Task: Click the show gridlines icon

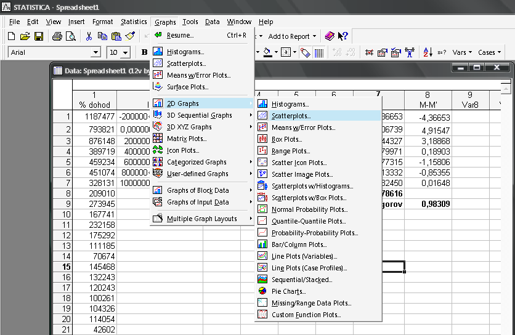Action: point(319,52)
